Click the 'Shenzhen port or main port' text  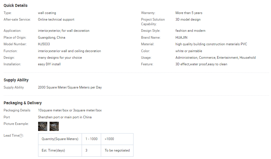[65, 117]
